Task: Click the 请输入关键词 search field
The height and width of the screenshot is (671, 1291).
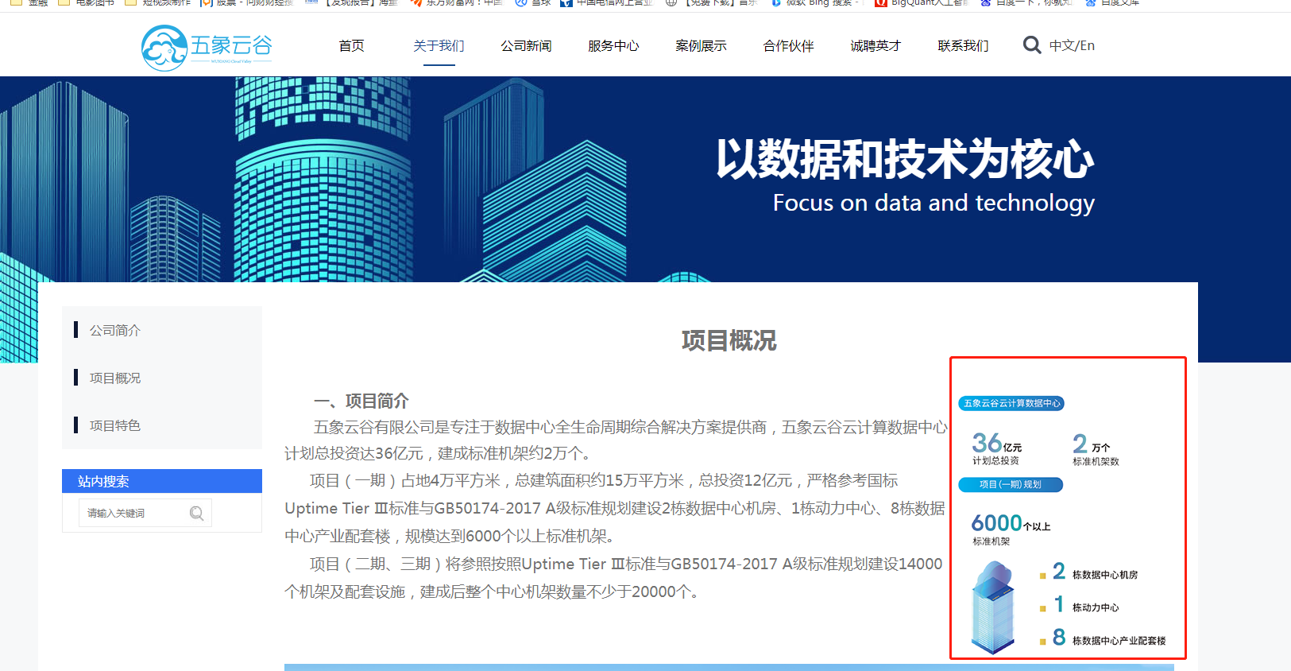Action: (145, 513)
